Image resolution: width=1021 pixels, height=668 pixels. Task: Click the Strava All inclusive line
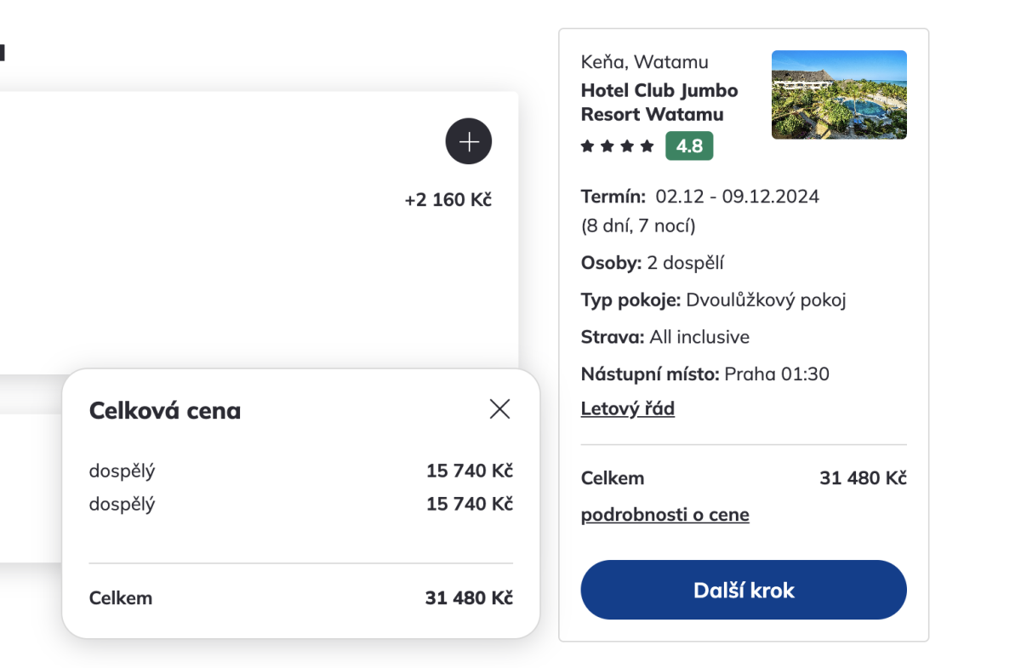tap(665, 337)
